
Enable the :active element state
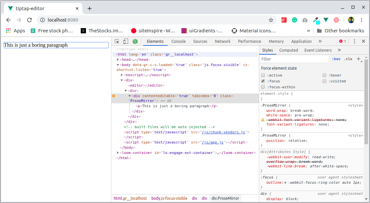point(263,75)
